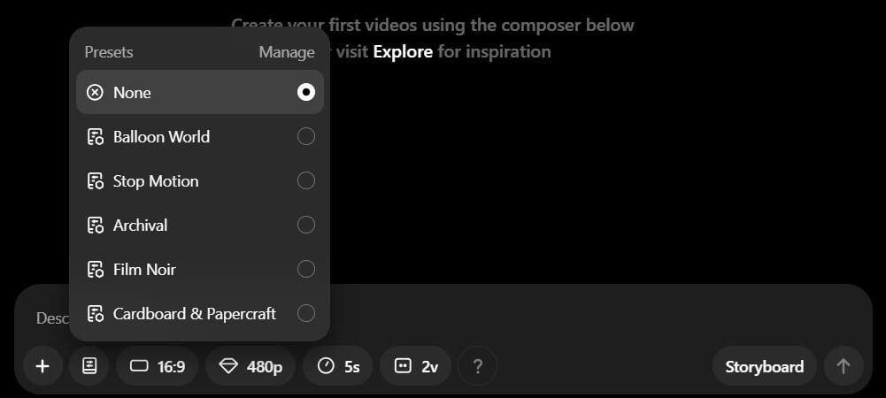Choose the Stop Motion preset entry
Image resolution: width=886 pixels, height=398 pixels.
(x=156, y=181)
